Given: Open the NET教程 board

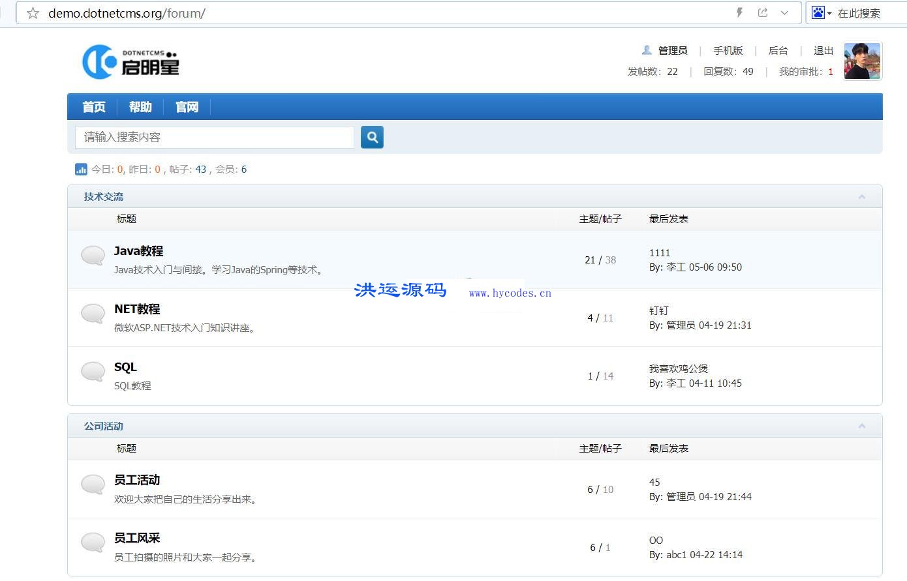Looking at the screenshot, I should tap(137, 309).
